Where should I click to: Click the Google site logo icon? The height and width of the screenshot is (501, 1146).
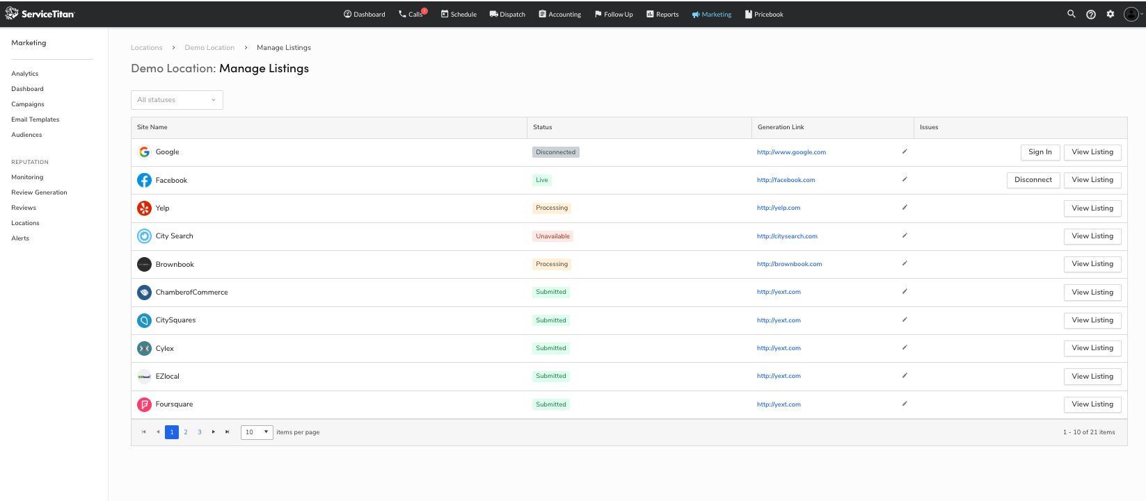(144, 152)
